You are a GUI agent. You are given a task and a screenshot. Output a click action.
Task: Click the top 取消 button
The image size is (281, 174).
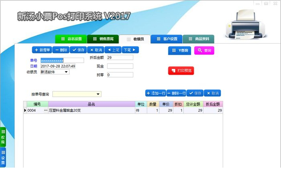[x=96, y=50]
